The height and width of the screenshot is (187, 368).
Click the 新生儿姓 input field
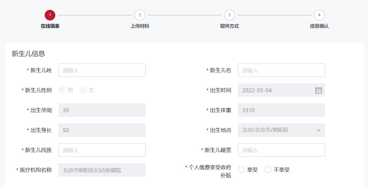tap(102, 70)
